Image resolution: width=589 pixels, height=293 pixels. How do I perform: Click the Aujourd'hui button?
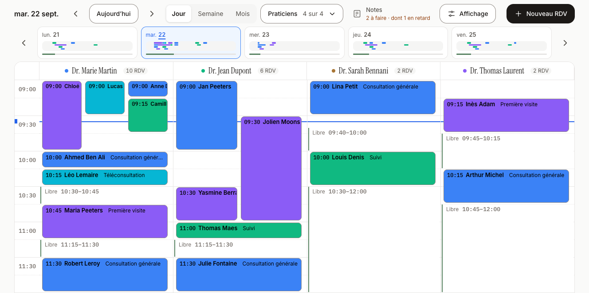coord(114,14)
